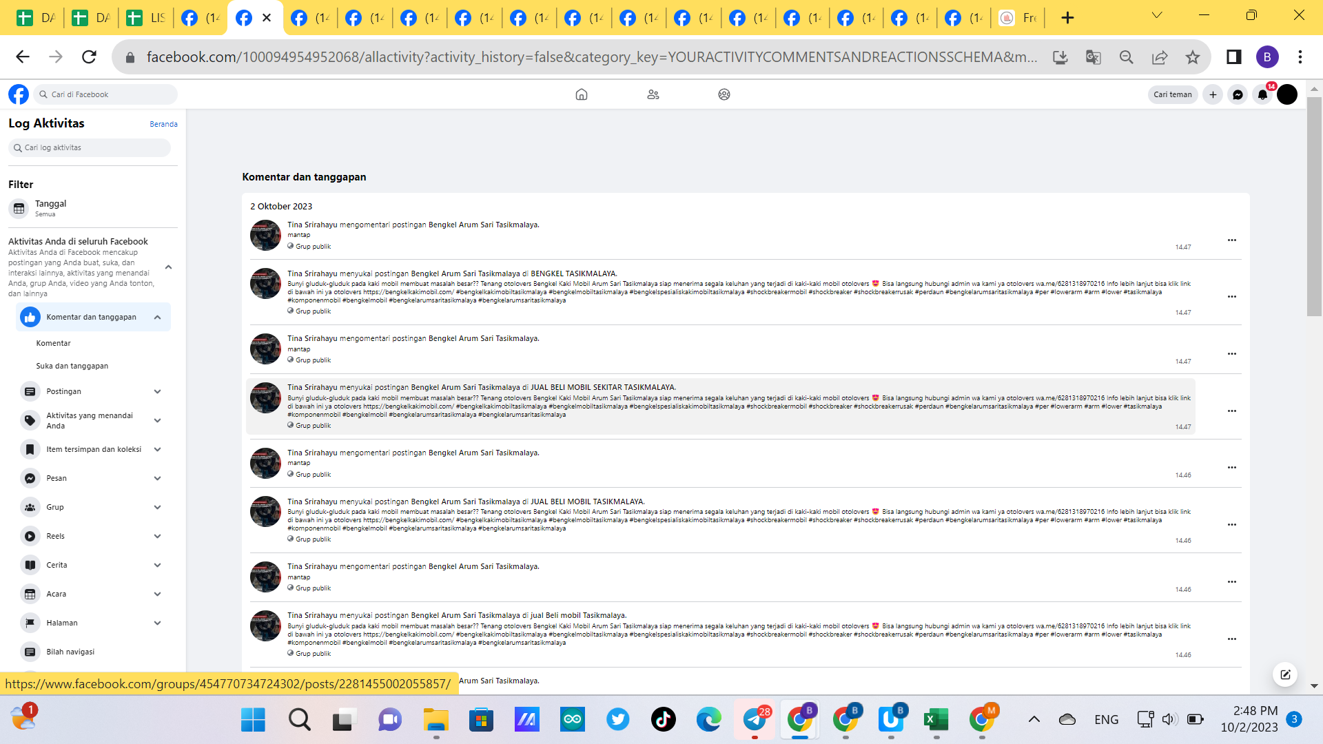The width and height of the screenshot is (1323, 744).
Task: Click the new message compose icon
Action: pyautogui.click(x=1286, y=674)
